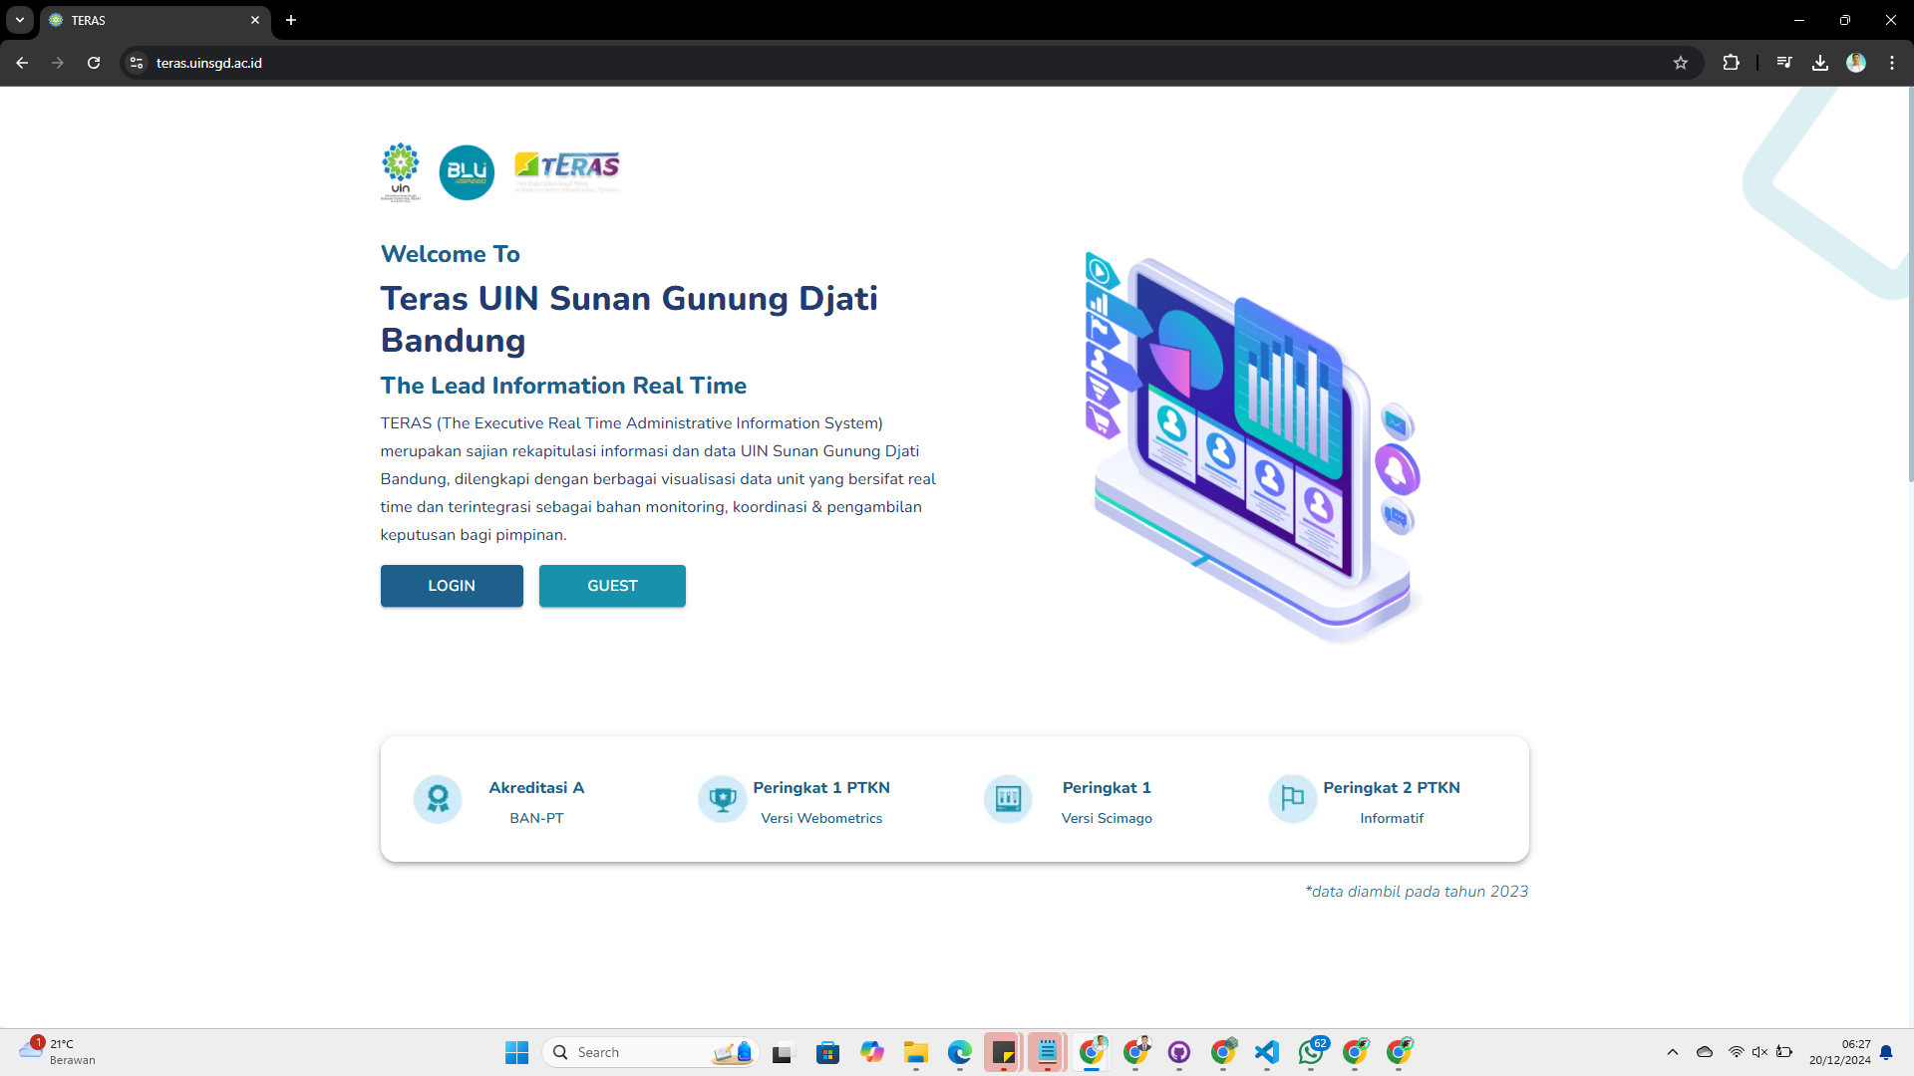This screenshot has height=1076, width=1914.
Task: Continue as GUEST
Action: (612, 586)
